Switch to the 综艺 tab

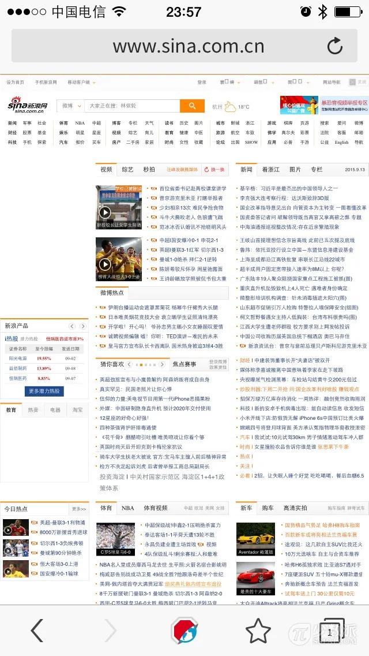(127, 169)
